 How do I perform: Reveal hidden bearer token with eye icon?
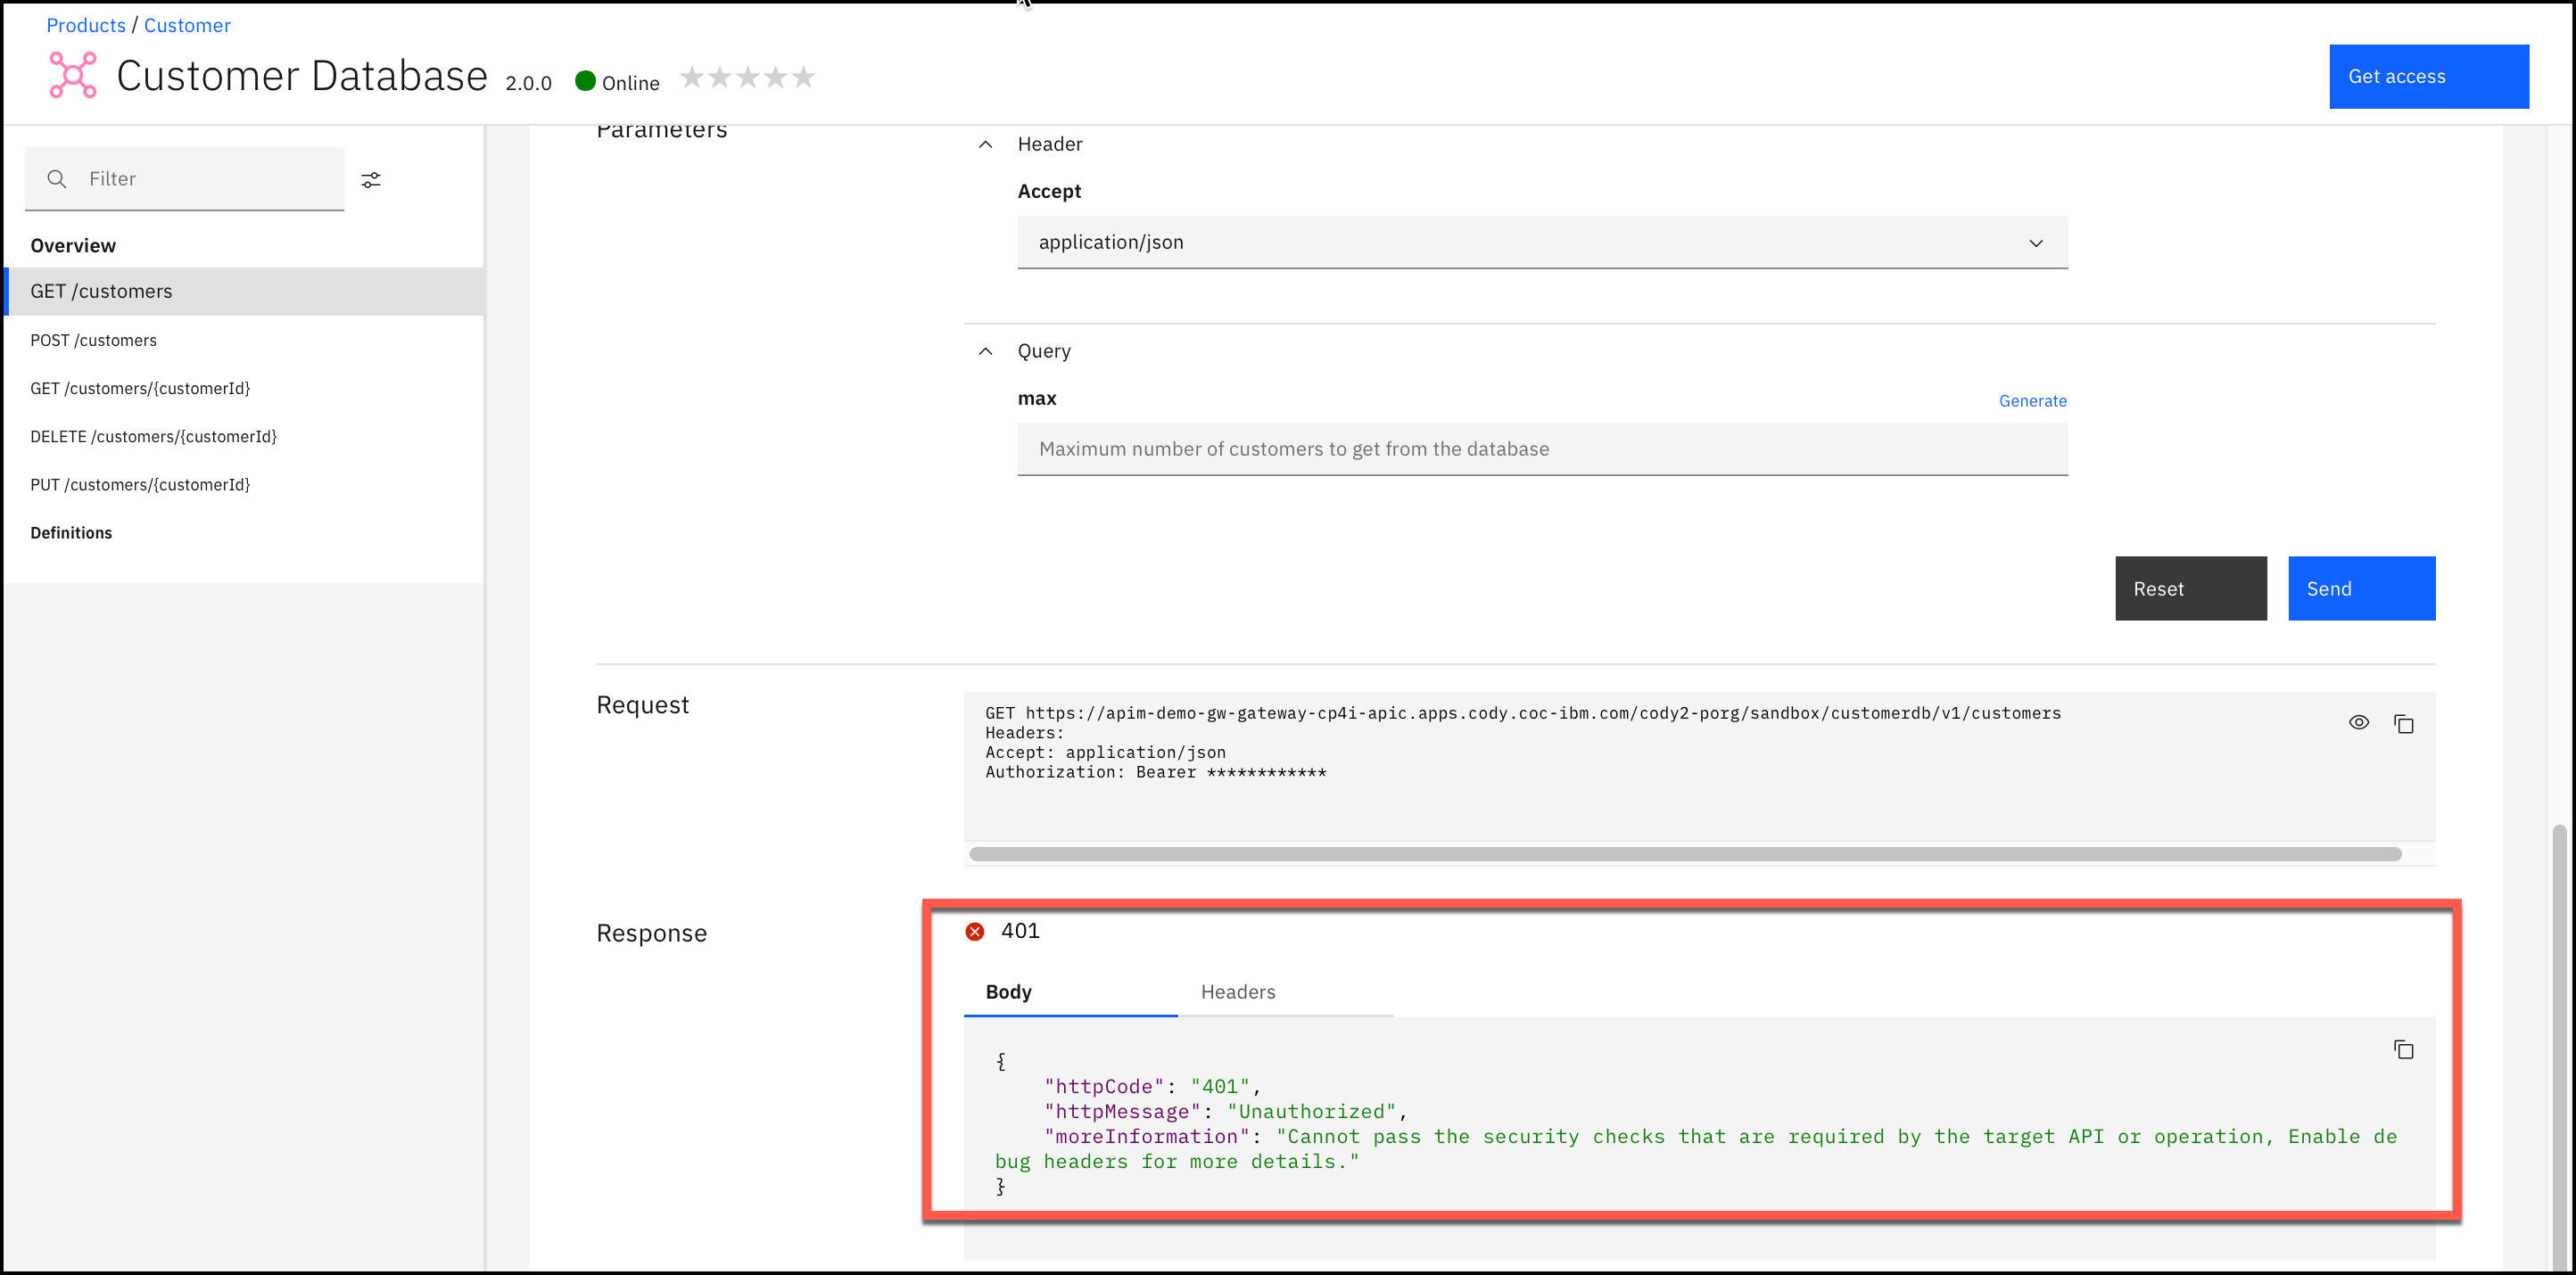[x=2359, y=722]
